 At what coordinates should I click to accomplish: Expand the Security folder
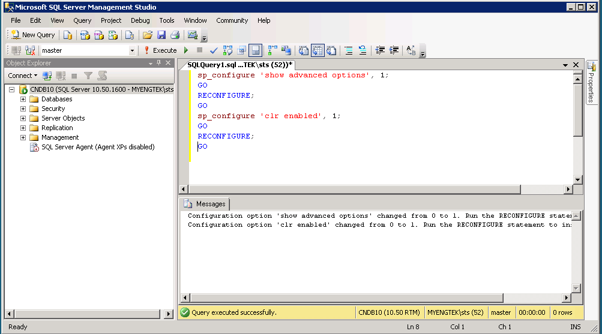(x=23, y=109)
